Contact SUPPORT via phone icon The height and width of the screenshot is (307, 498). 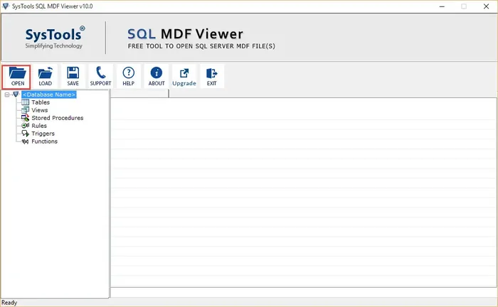pyautogui.click(x=101, y=77)
